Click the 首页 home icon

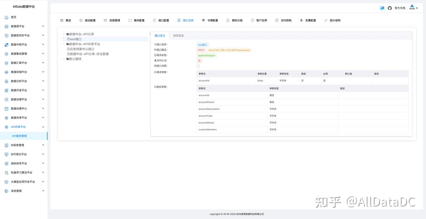click(x=7, y=17)
